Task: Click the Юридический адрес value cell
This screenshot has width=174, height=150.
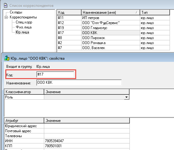Action: coord(87,126)
